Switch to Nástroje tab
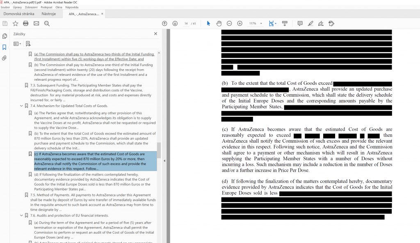420x243 pixels. [49, 14]
